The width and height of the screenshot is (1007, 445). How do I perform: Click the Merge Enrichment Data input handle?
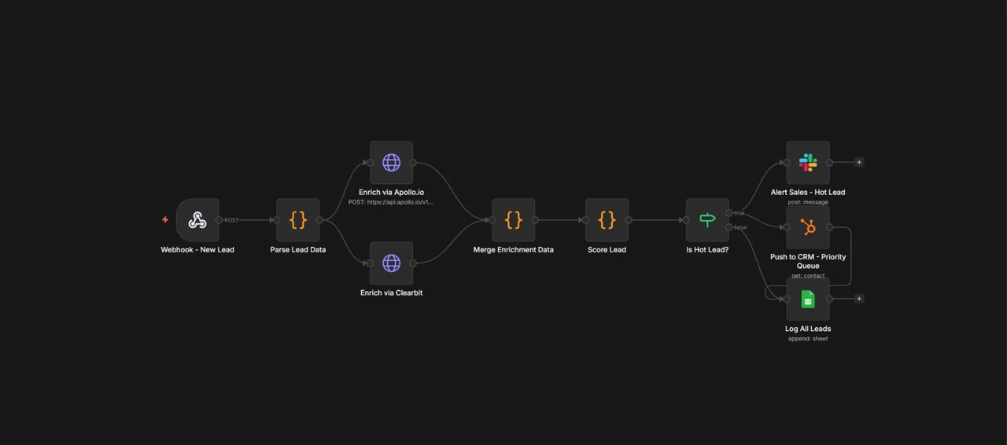492,220
